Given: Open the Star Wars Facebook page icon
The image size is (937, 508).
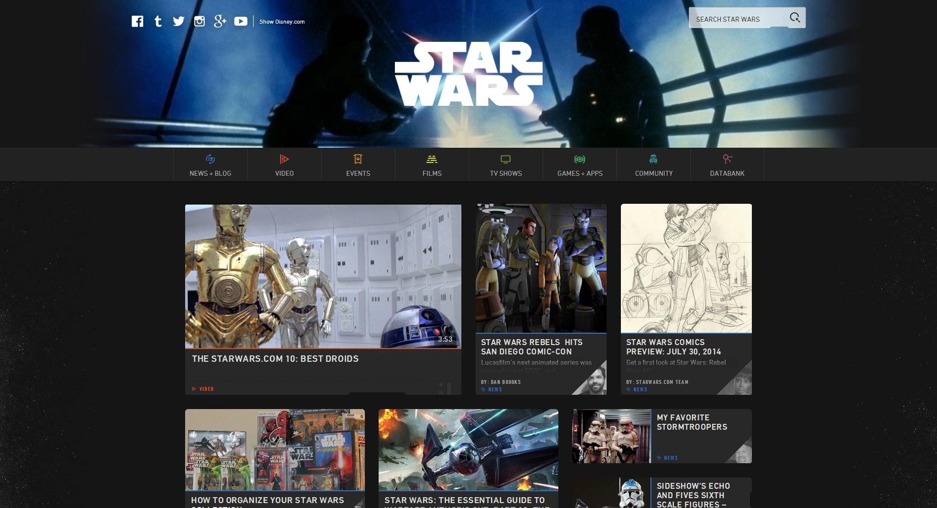Looking at the screenshot, I should (138, 21).
